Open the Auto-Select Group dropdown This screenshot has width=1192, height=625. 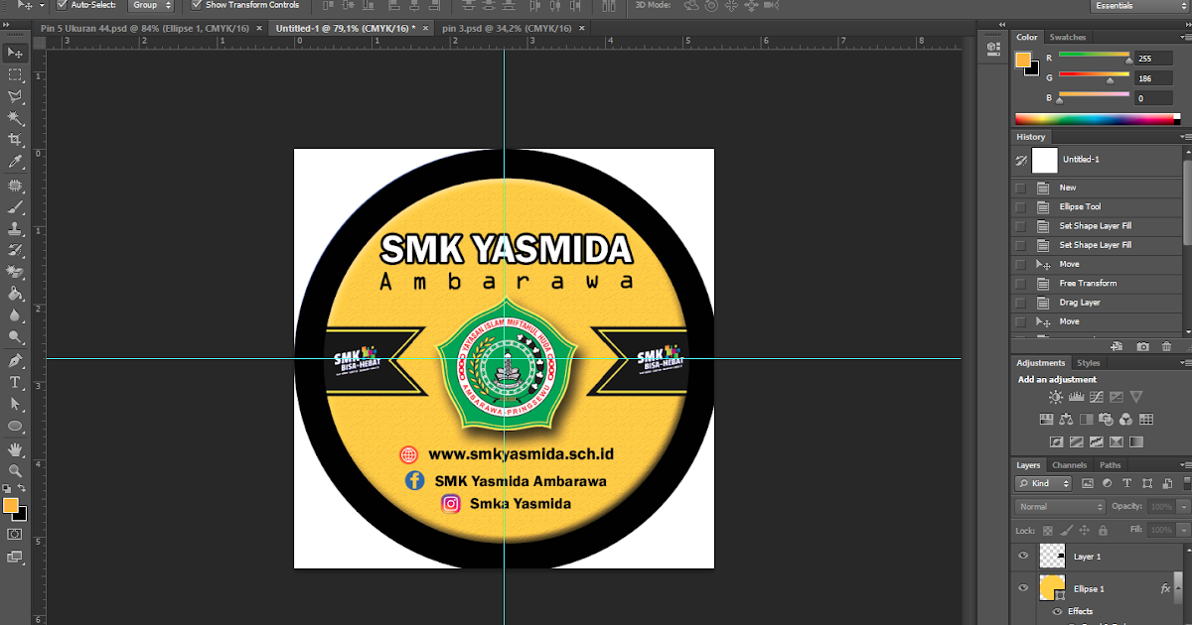pos(151,5)
